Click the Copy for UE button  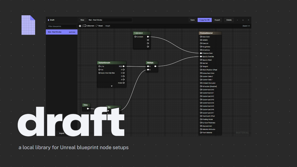pos(205,20)
